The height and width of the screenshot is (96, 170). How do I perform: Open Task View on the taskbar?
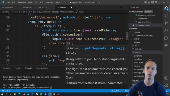click(x=11, y=94)
